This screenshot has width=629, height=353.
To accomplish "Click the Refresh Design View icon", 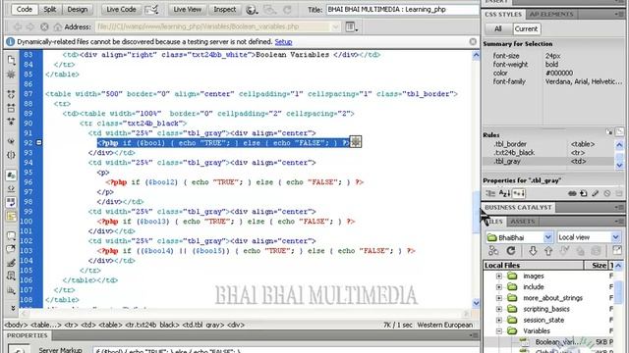I will coord(287,10).
